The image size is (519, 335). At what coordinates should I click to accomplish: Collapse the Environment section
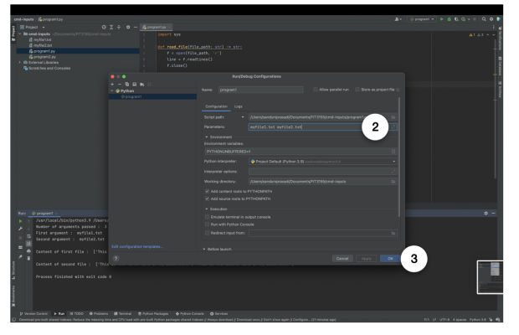click(x=207, y=137)
